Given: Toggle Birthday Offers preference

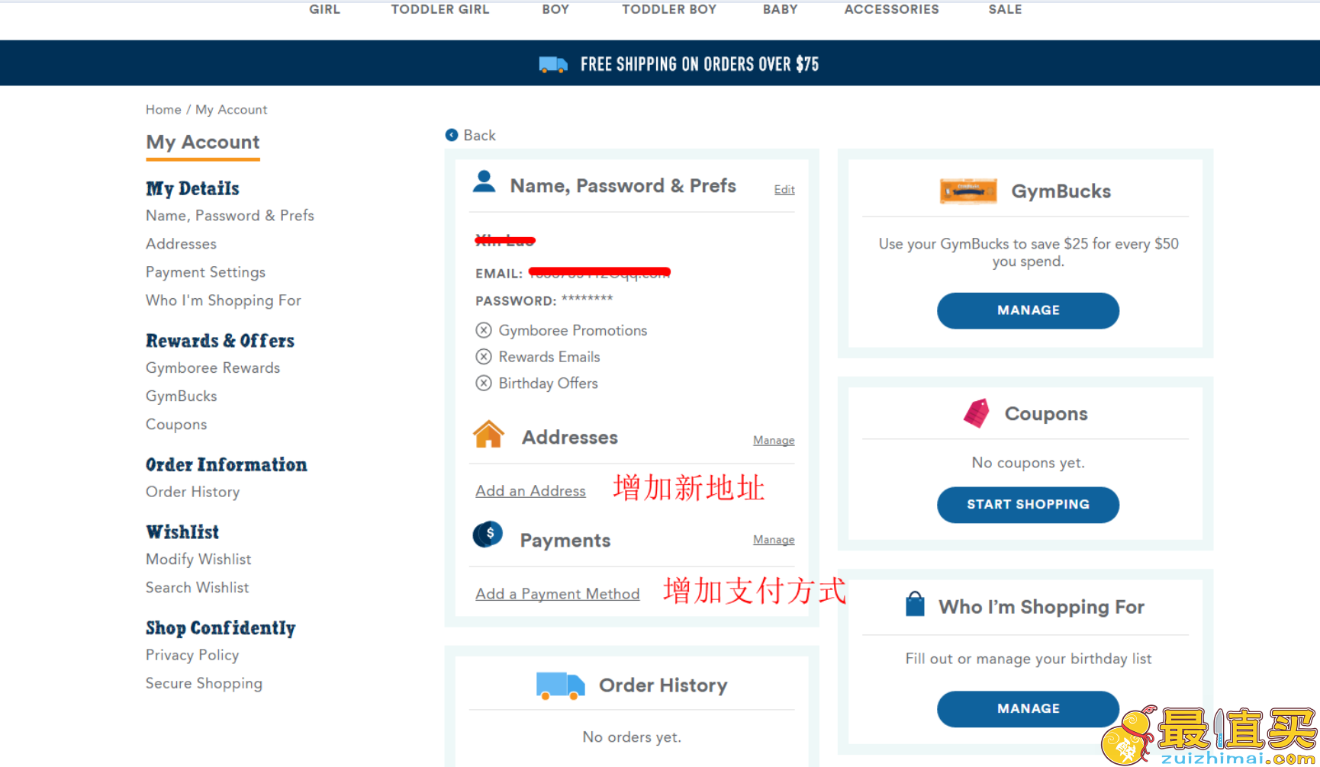Looking at the screenshot, I should [484, 383].
